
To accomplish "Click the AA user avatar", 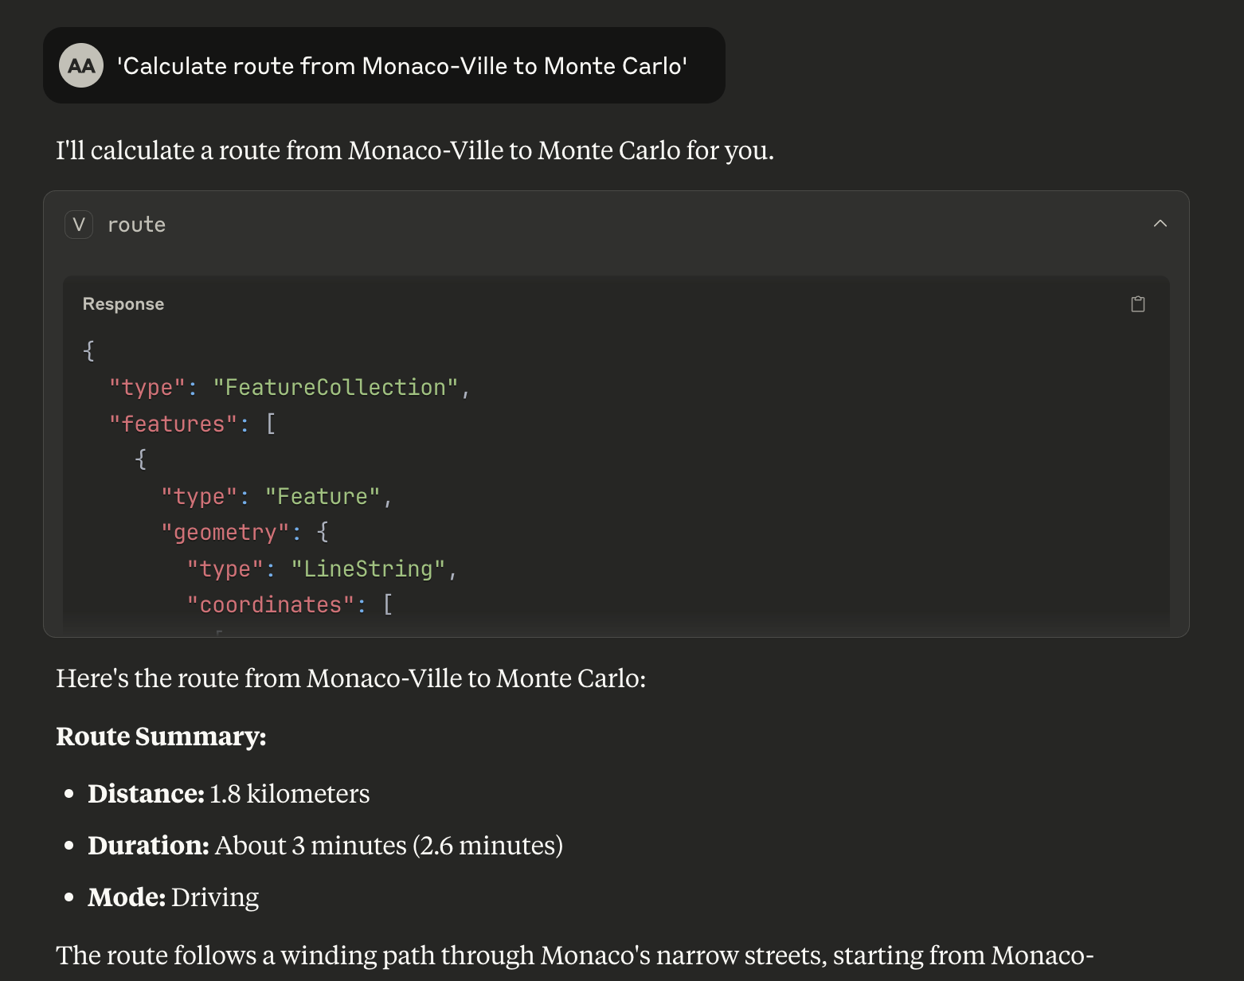I will [x=81, y=65].
